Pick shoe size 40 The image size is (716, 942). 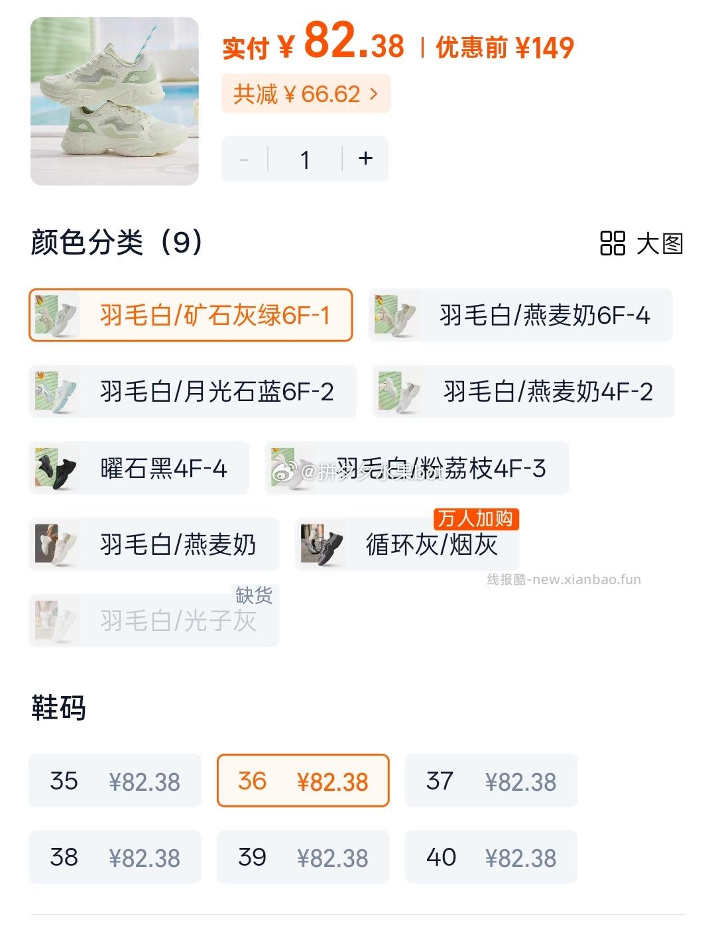[491, 856]
